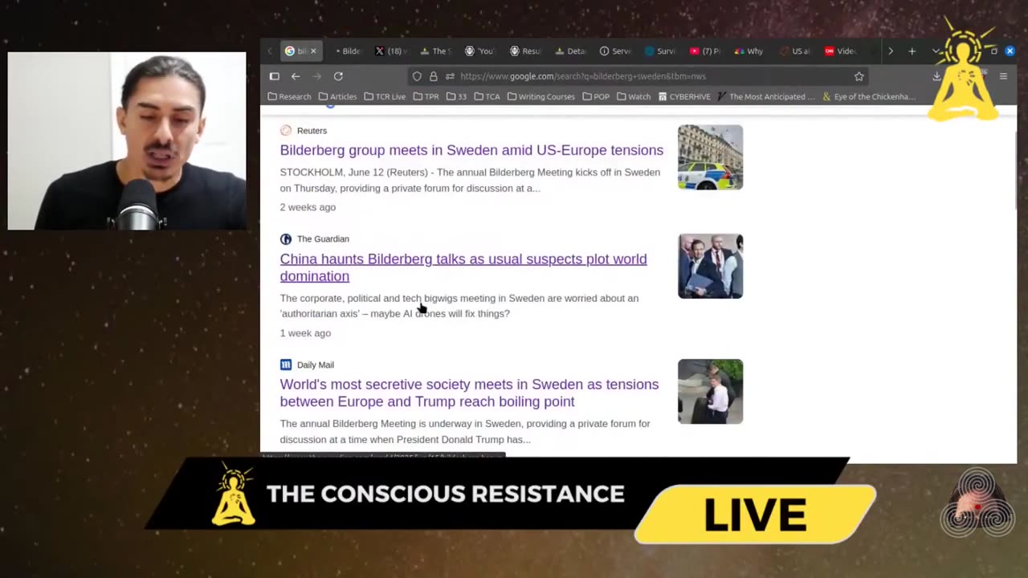Switch to the 'The S' tab

(x=435, y=51)
